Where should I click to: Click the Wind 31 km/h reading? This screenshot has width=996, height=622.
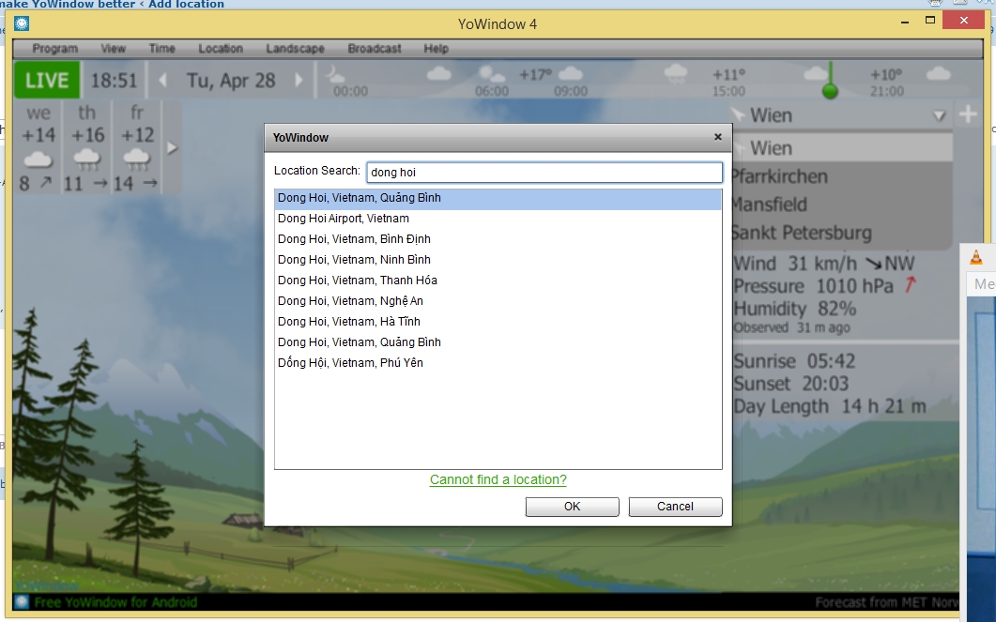point(824,264)
